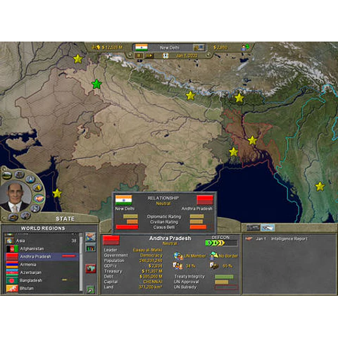Open the research rocket department icon

point(30,180)
